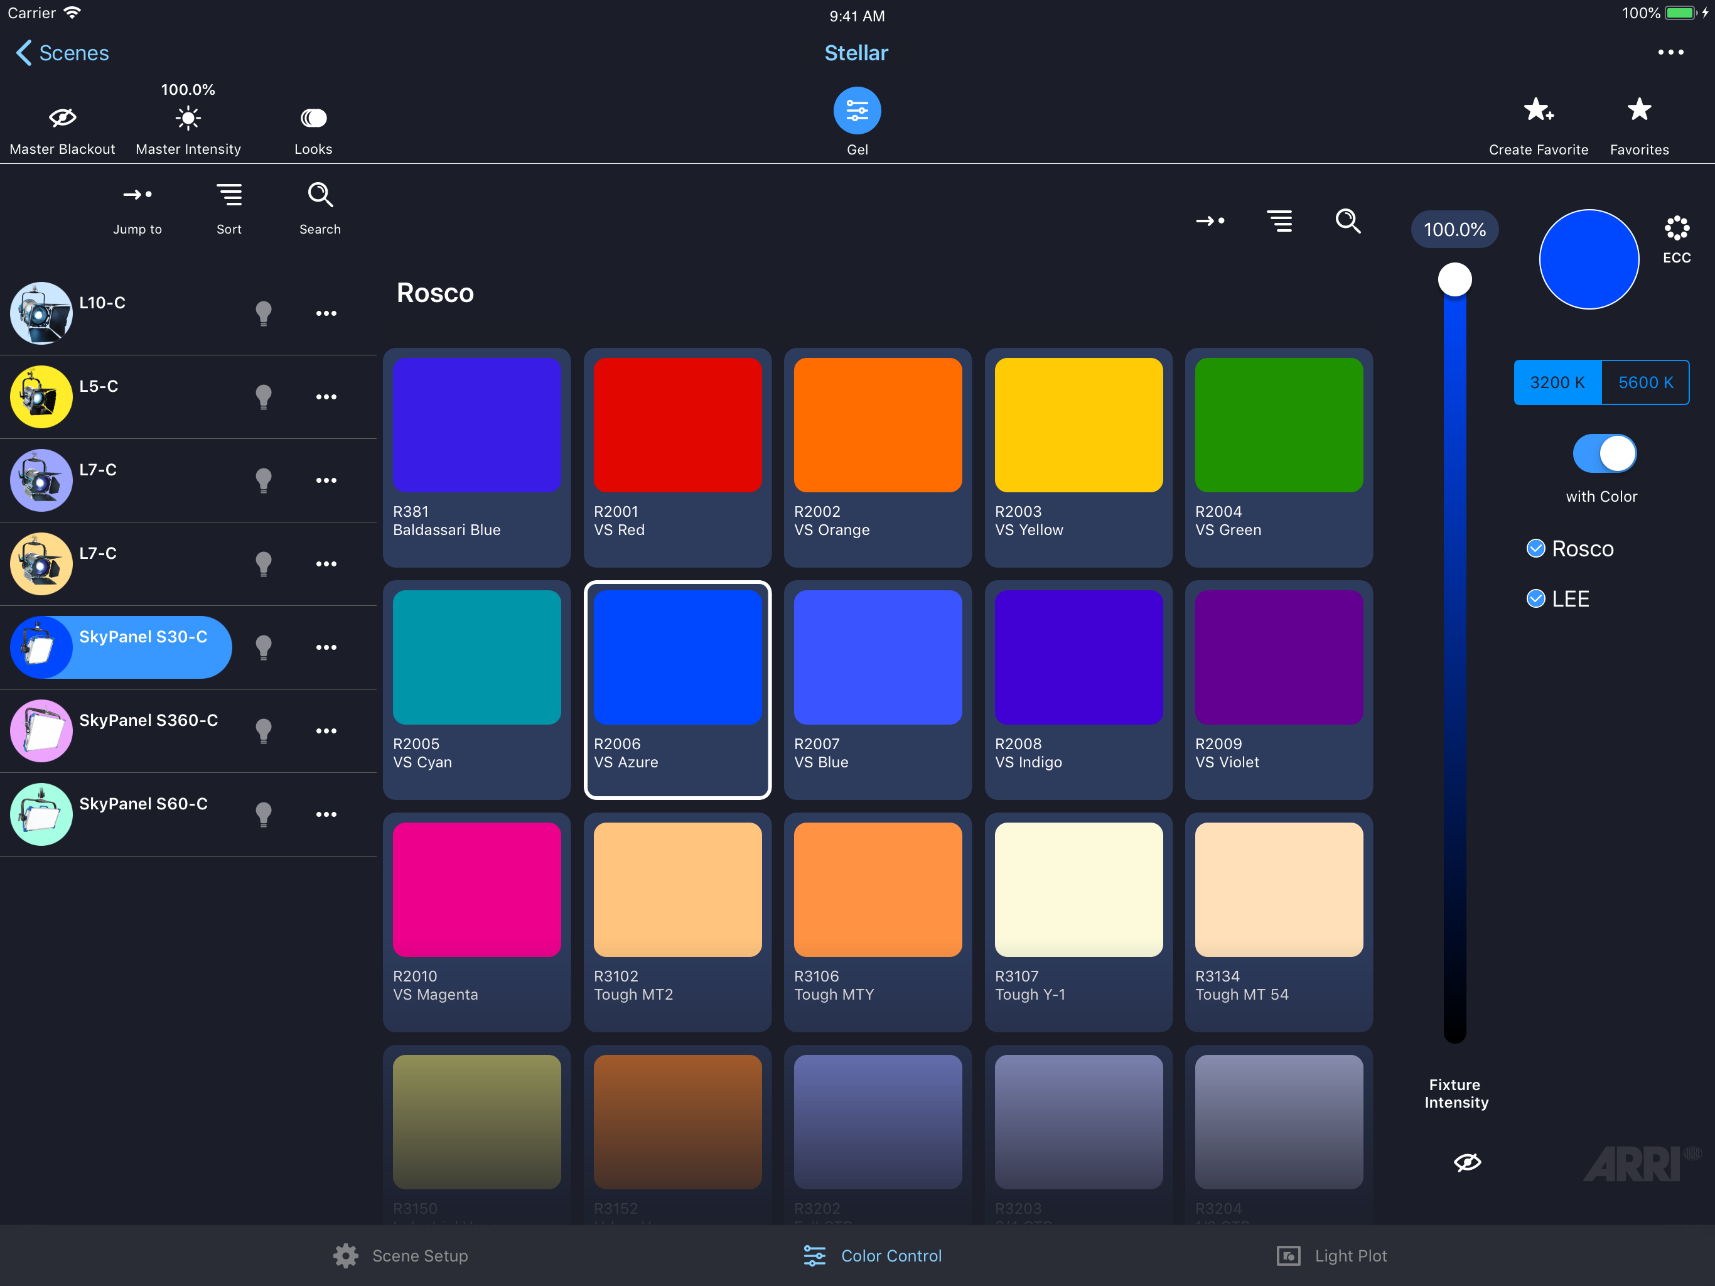
Task: Uncheck the LEE gel library checkbox
Action: (1535, 599)
